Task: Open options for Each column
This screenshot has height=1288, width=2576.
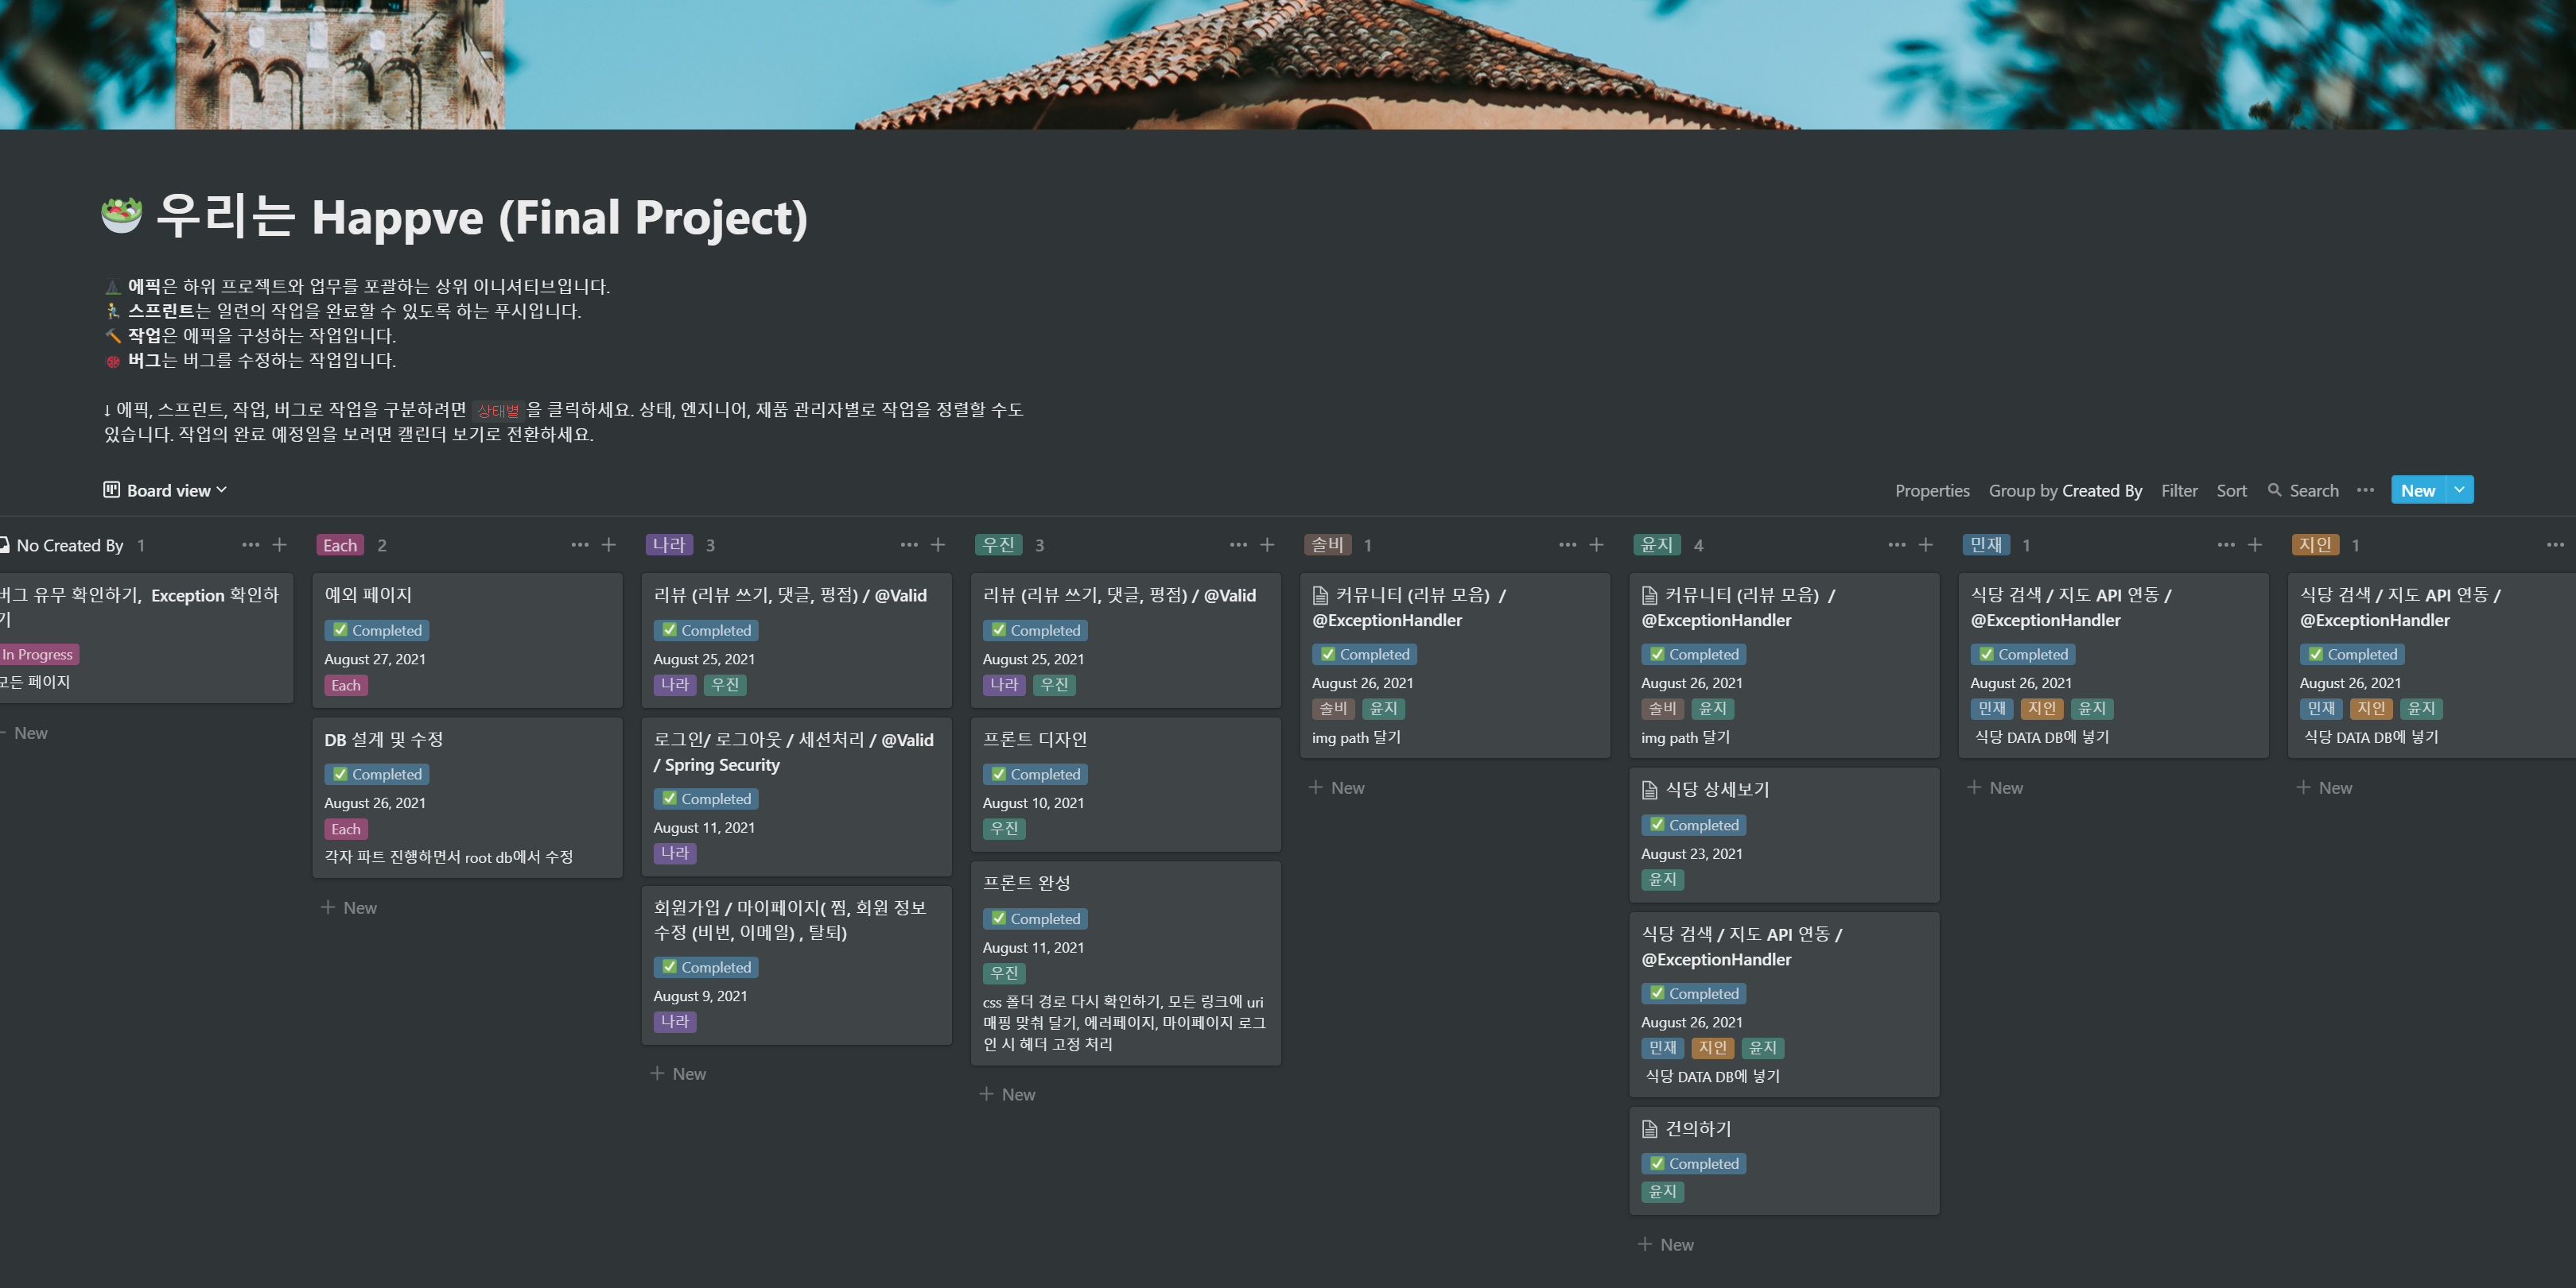Action: pyautogui.click(x=579, y=544)
